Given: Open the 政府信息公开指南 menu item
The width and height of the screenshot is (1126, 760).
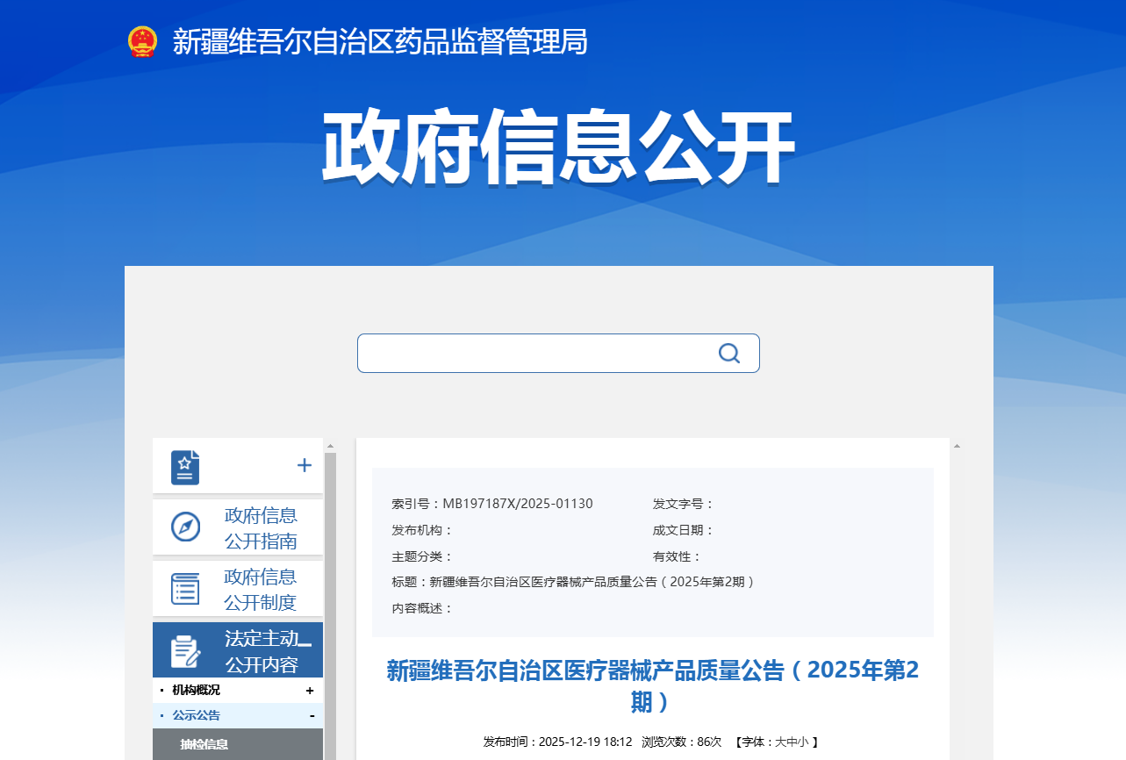Looking at the screenshot, I should pos(261,527).
